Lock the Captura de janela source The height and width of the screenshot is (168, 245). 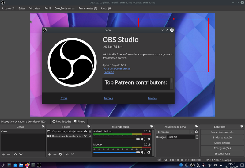tap(89, 132)
